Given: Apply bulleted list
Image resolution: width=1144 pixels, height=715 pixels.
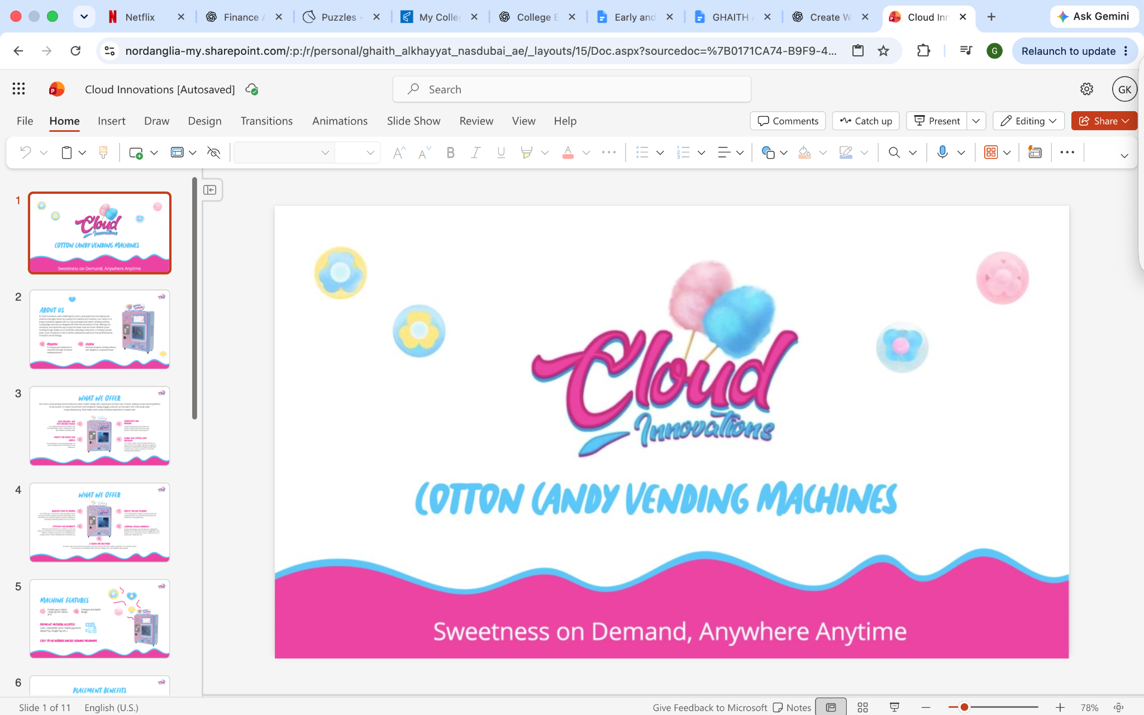Looking at the screenshot, I should (x=642, y=152).
